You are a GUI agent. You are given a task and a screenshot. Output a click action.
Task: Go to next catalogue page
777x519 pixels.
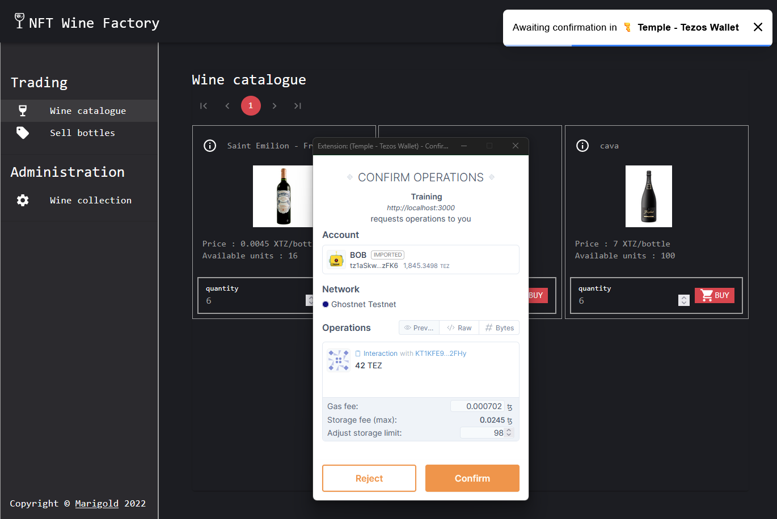click(275, 106)
